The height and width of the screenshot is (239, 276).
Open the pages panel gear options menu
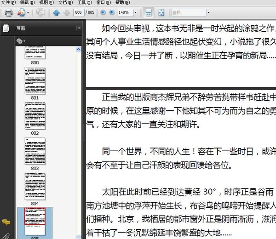21,41
